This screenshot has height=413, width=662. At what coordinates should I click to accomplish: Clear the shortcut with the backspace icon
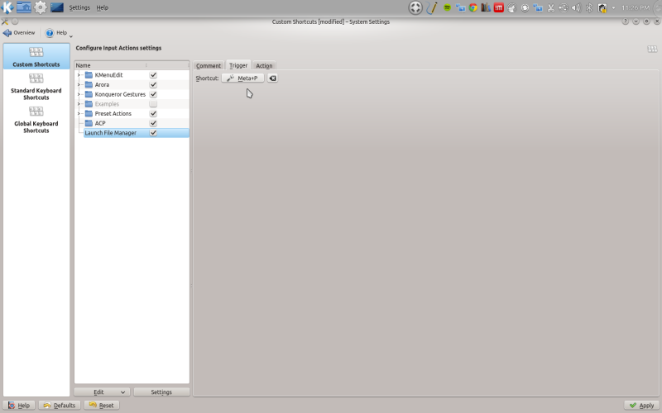coord(272,78)
